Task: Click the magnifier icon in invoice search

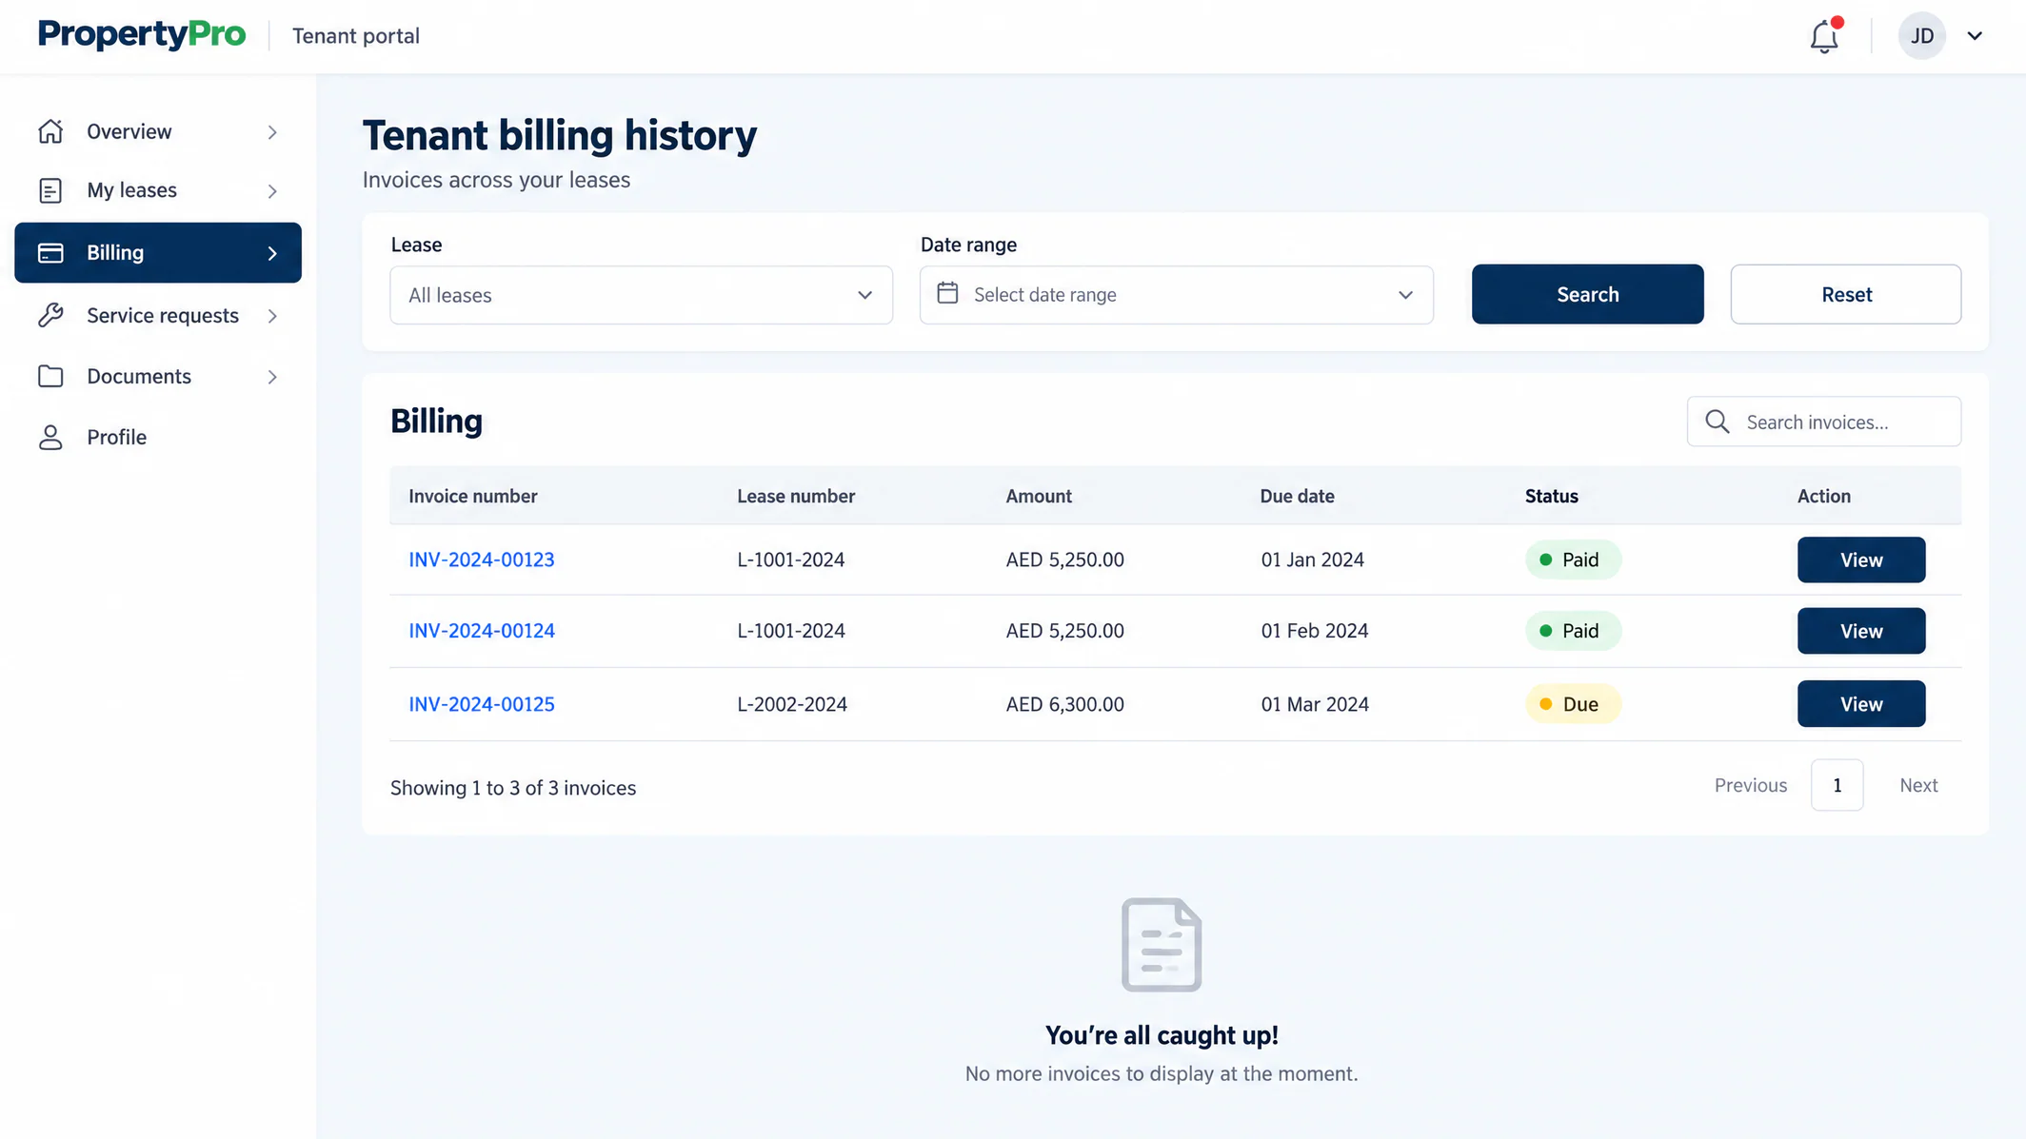Action: tap(1717, 422)
